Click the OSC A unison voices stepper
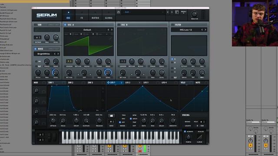Viewport: 278px width, 156px height. (69, 61)
